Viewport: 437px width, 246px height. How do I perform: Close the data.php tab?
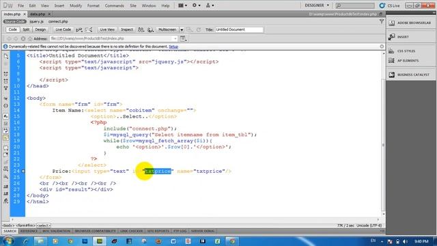(49, 14)
